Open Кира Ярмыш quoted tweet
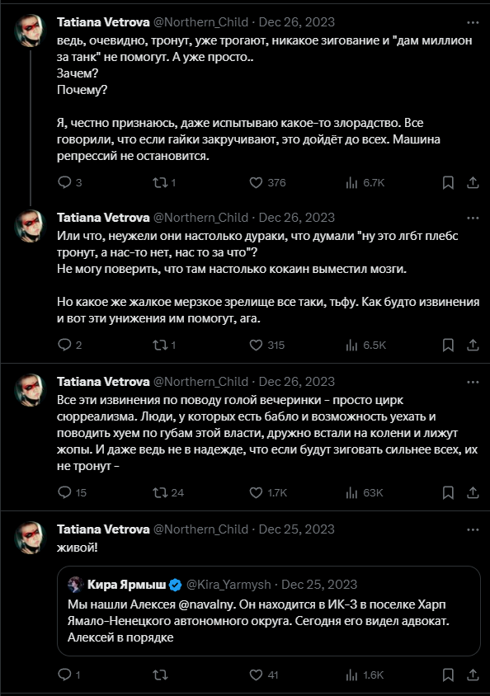The height and width of the screenshot is (696, 490). (x=269, y=611)
